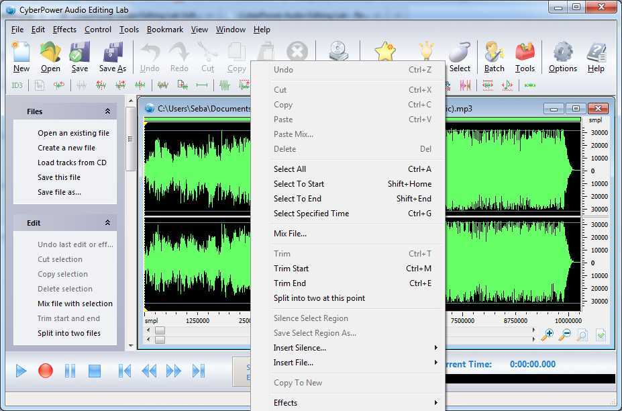Collapse the Files panel with its chevron
The width and height of the screenshot is (622, 411).
click(x=106, y=111)
